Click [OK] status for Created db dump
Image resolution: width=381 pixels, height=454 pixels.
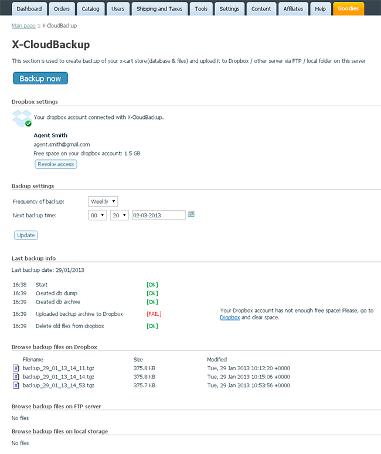pos(152,293)
